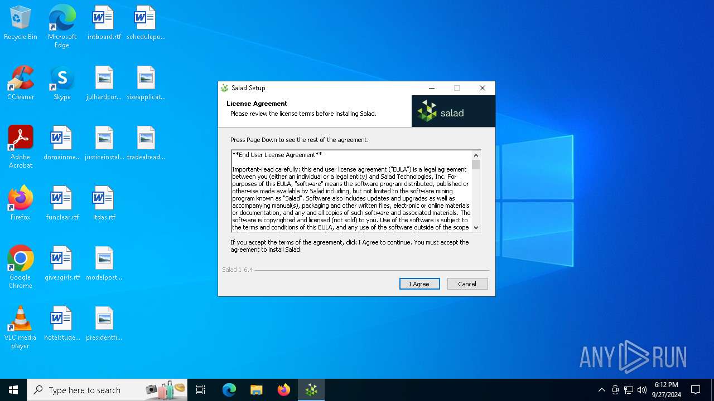
Task: Close the Salad Setup window
Action: 483,88
